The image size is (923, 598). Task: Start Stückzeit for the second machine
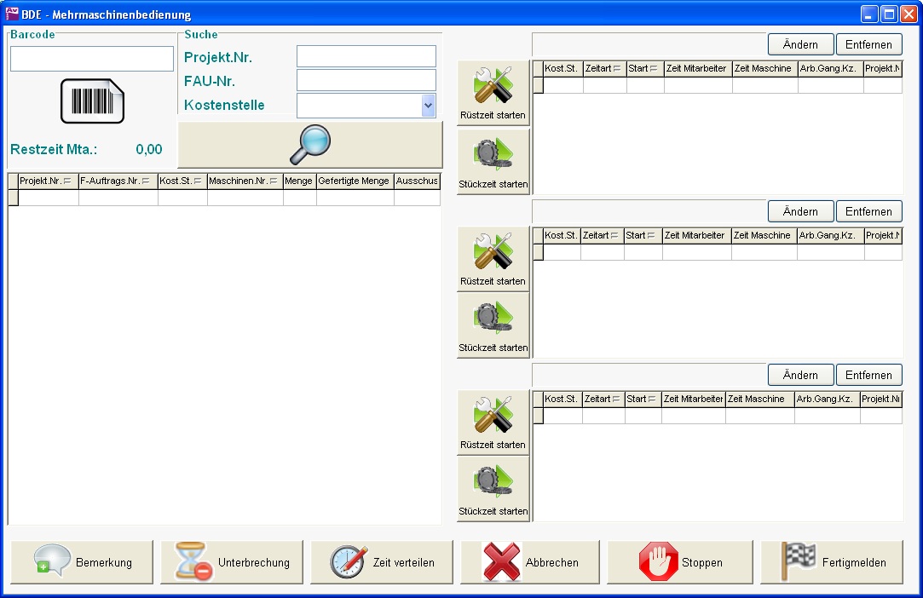[x=493, y=325]
